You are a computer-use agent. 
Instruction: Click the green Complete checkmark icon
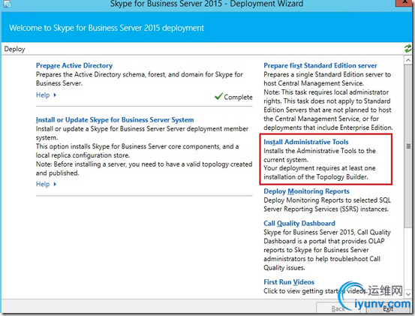coord(218,96)
